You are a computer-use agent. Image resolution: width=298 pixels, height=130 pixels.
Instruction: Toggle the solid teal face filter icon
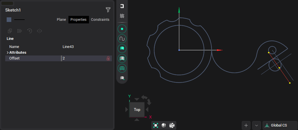(122, 49)
